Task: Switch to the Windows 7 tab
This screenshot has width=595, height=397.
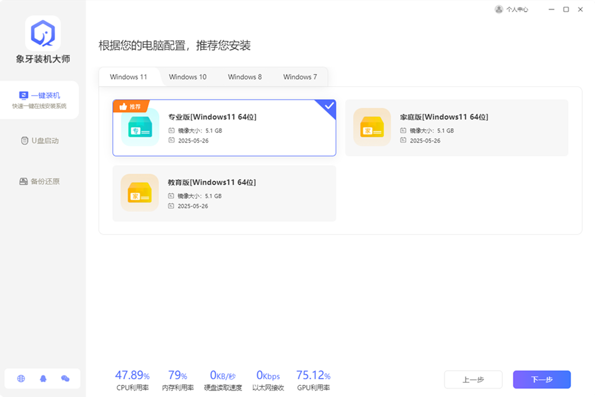Action: click(x=300, y=77)
